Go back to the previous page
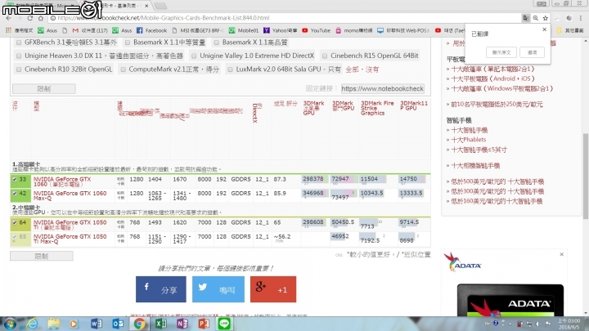The height and width of the screenshot is (331, 589). (9, 18)
